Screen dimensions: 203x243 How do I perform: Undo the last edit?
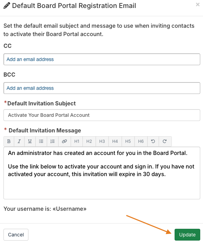click(x=153, y=141)
